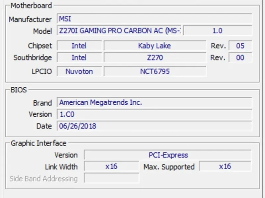Click the Southbridge Rev. field showing 00
Image resolution: width=265 pixels, height=198 pixels.
point(240,58)
